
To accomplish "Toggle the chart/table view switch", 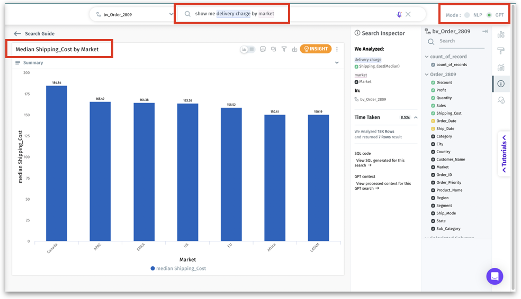I will pos(248,49).
